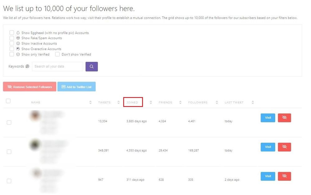
Task: Click the Remove Selected Followers button
Action: (29, 86)
